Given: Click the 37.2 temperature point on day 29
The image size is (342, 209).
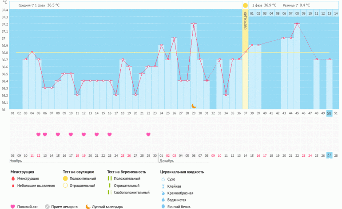Looking at the screenshot, I should pyautogui.click(x=194, y=24).
